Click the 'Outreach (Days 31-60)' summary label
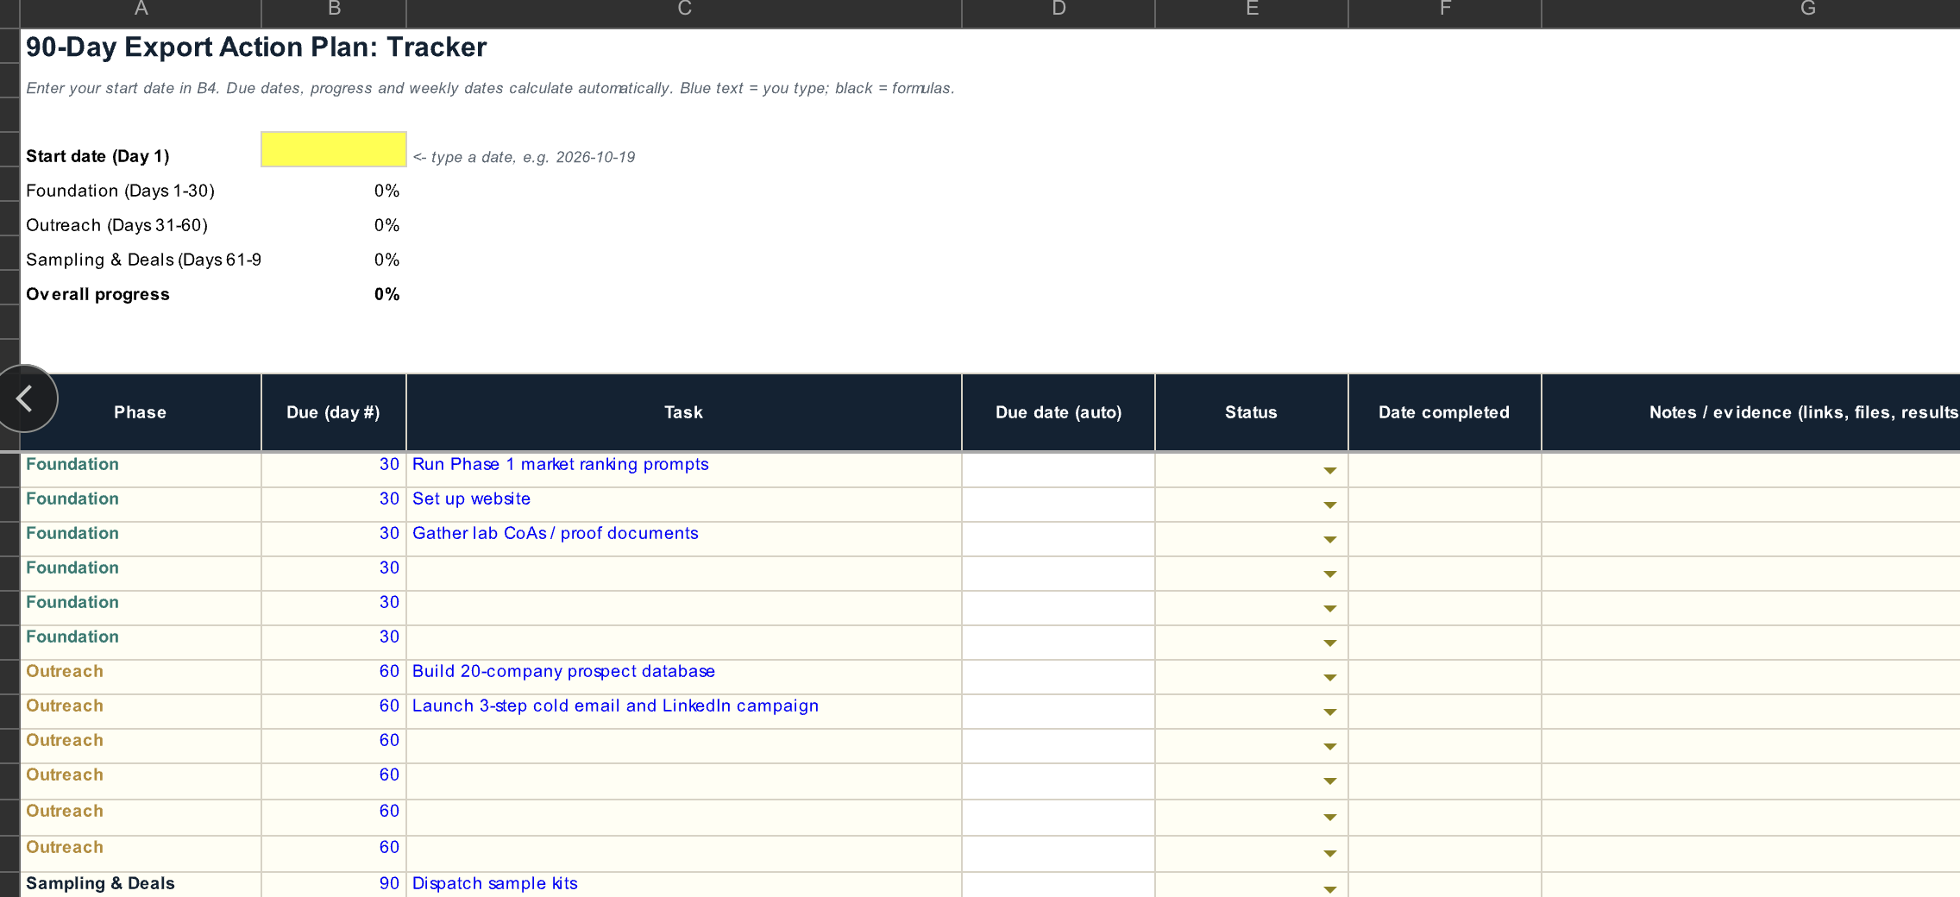 coord(116,225)
